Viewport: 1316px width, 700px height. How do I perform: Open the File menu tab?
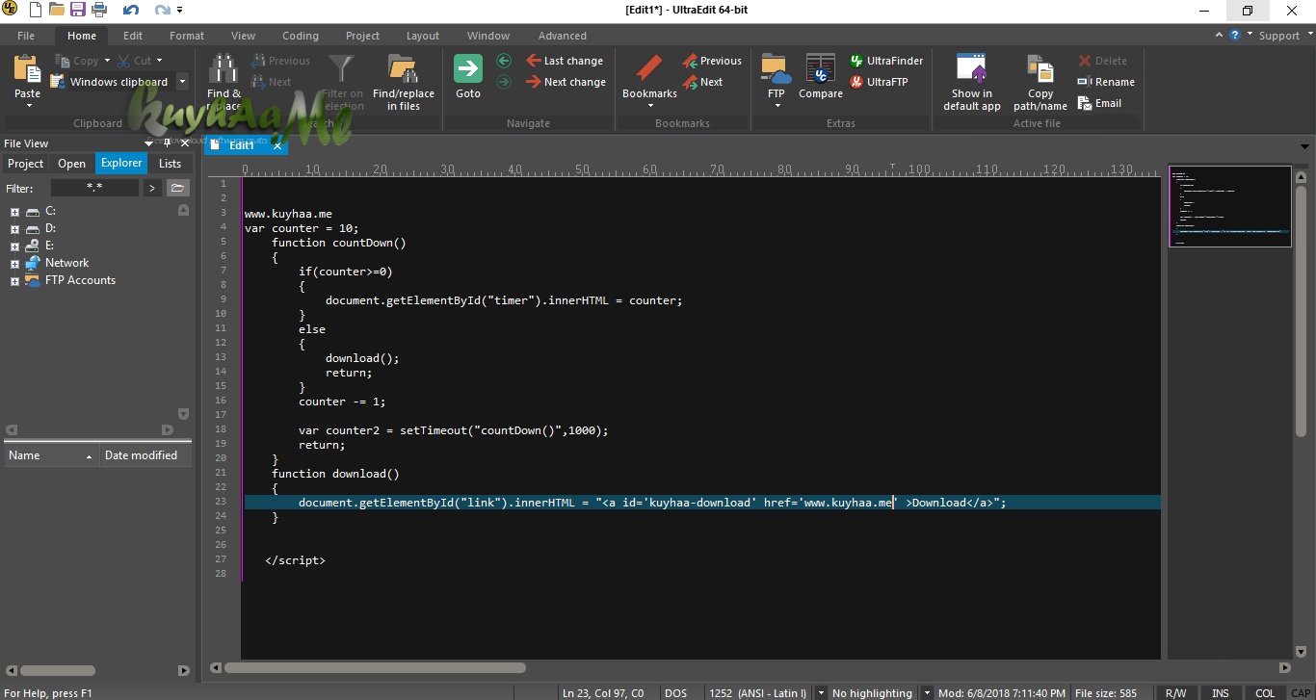point(26,36)
